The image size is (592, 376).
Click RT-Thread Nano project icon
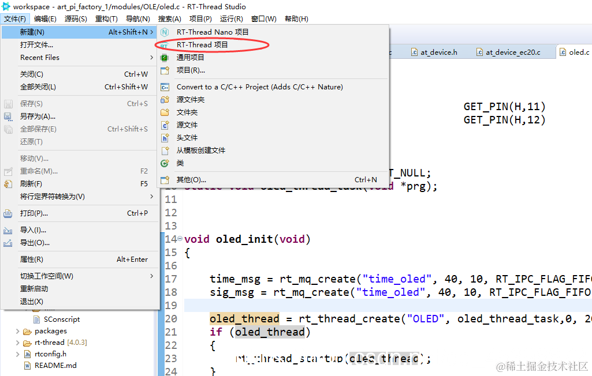coord(165,32)
